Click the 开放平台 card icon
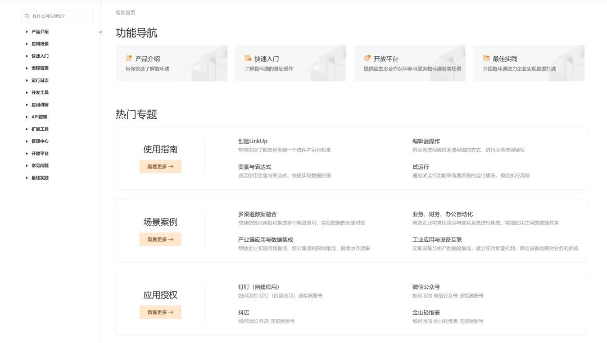The width and height of the screenshot is (607, 343). tap(367, 58)
